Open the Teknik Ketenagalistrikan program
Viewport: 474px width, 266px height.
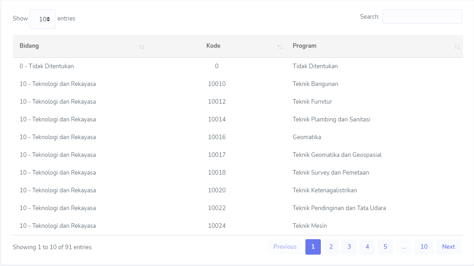click(324, 190)
